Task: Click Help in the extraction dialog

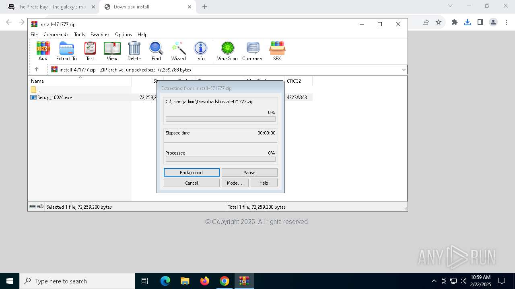Action: (x=264, y=183)
